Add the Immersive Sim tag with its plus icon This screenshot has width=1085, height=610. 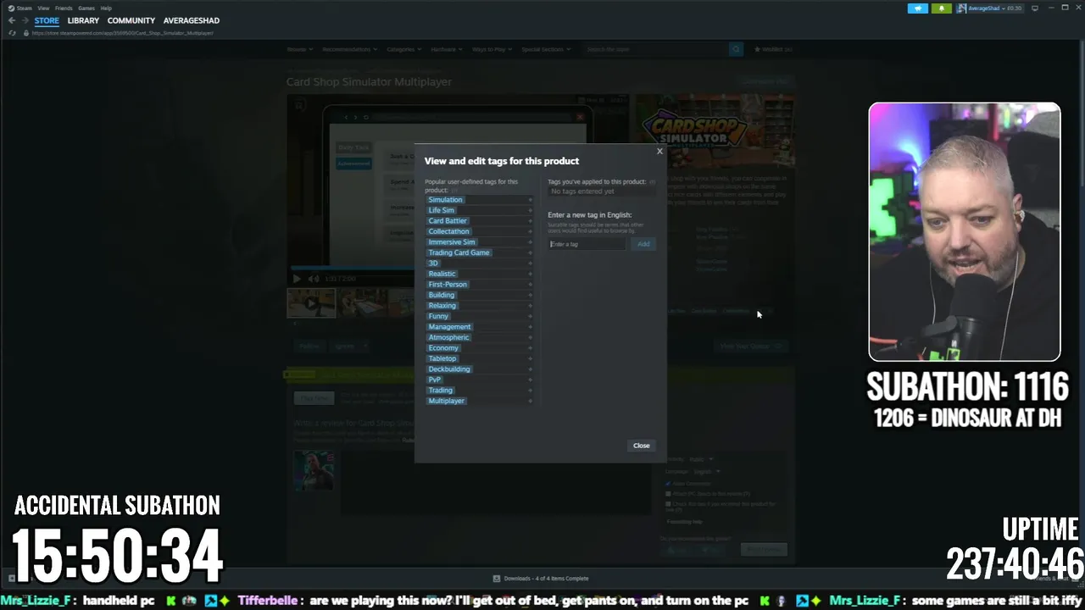tap(531, 242)
